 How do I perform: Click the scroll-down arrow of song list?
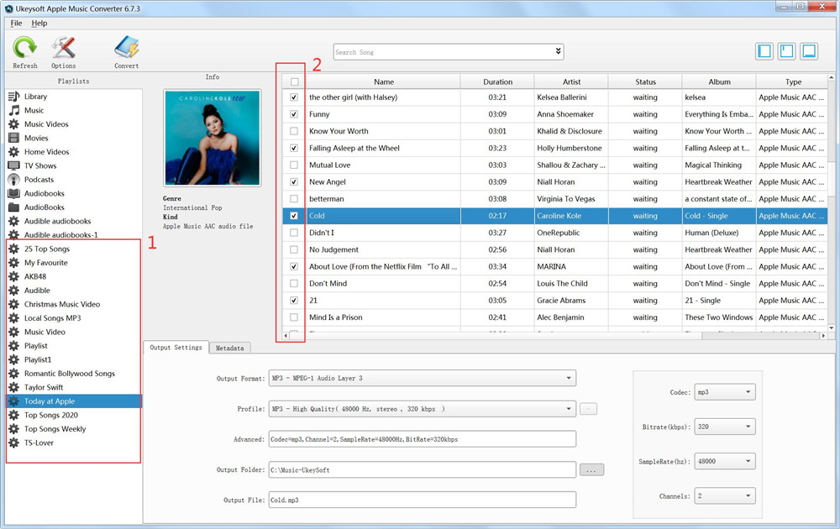(x=832, y=327)
